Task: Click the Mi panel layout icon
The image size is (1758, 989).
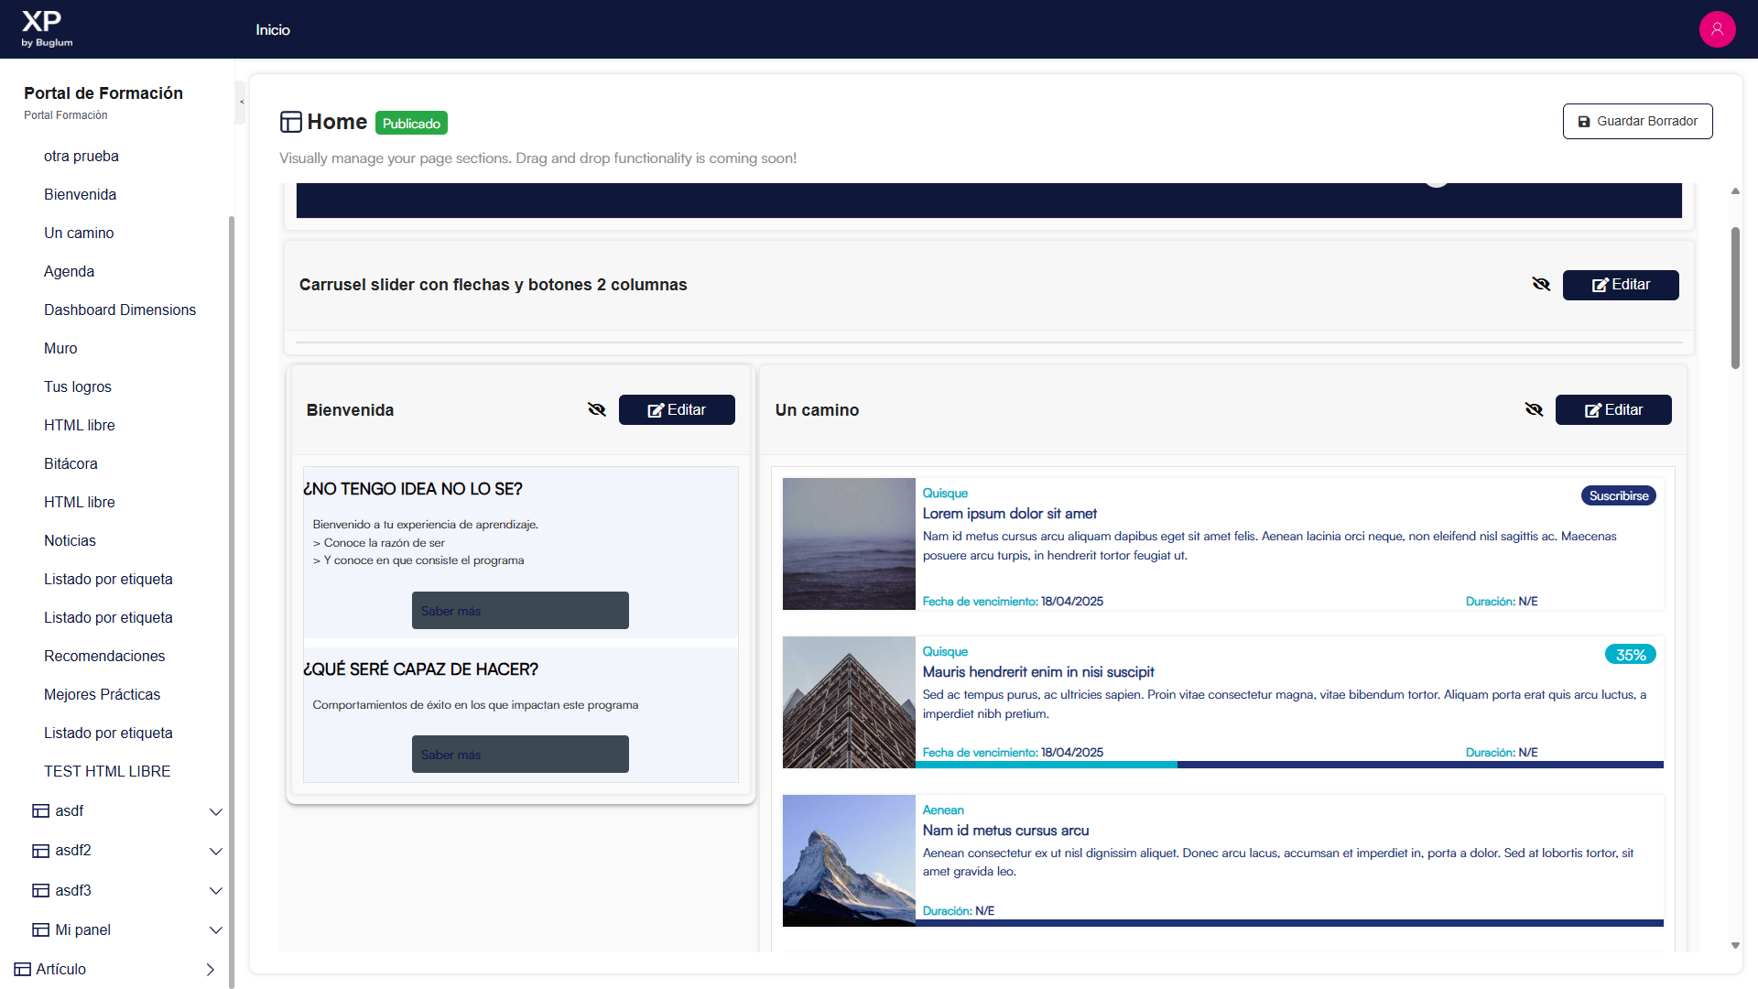Action: point(41,929)
